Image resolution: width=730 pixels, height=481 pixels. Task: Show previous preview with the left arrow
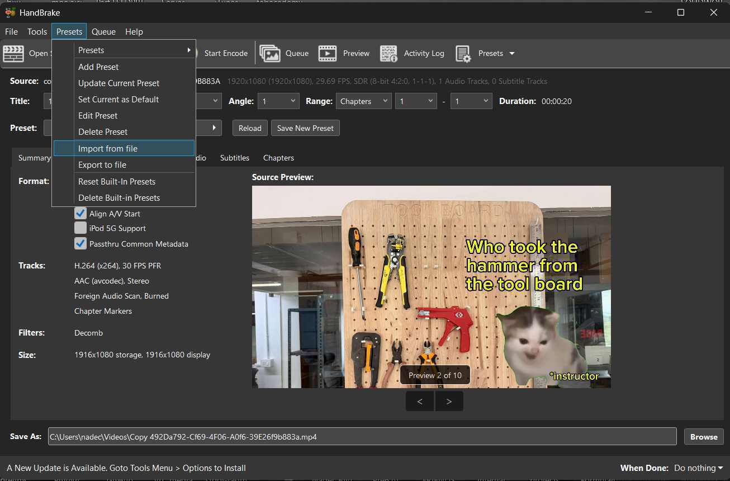tap(420, 401)
